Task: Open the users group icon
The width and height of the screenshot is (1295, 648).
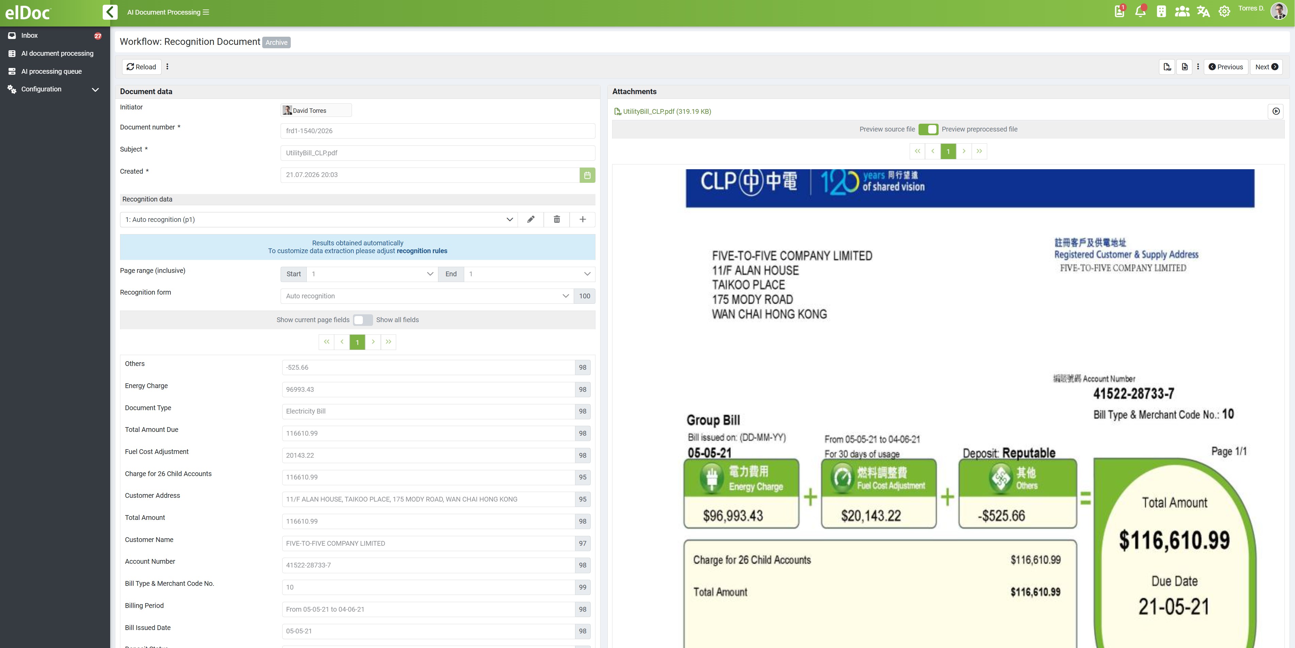Action: pyautogui.click(x=1182, y=11)
